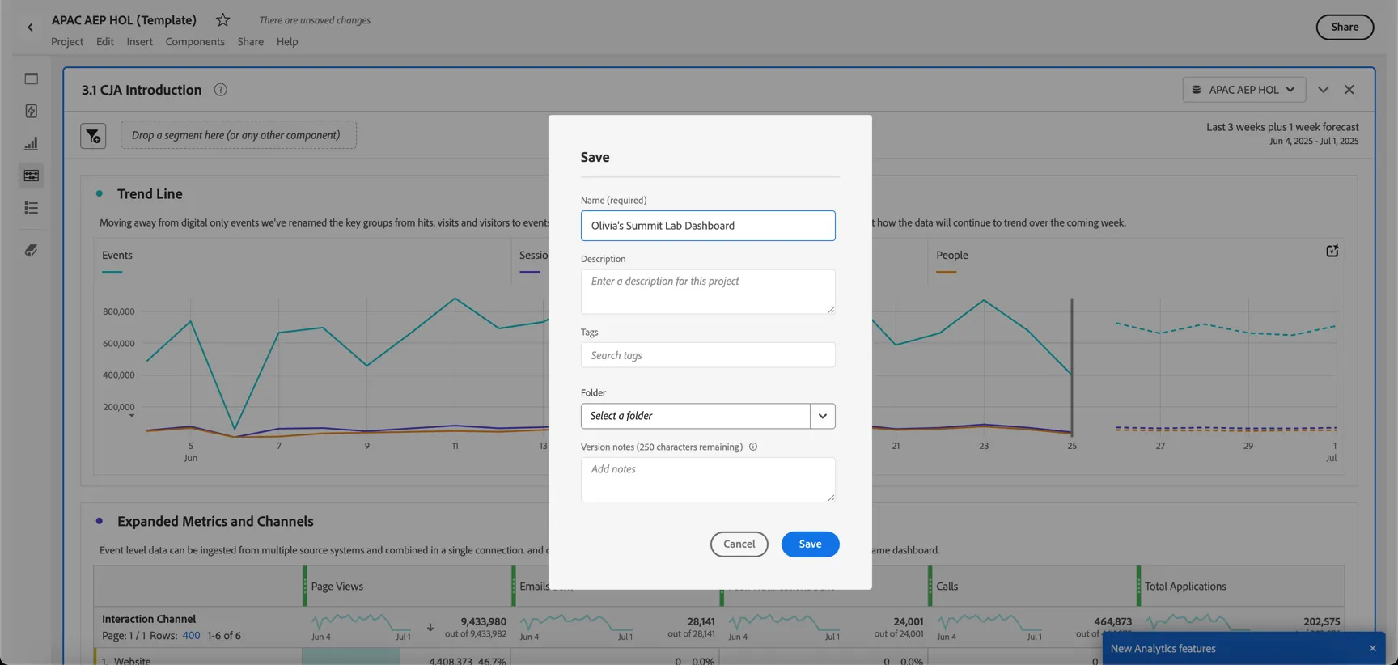Click the Name field in Save dialog
This screenshot has width=1398, height=665.
tap(708, 226)
